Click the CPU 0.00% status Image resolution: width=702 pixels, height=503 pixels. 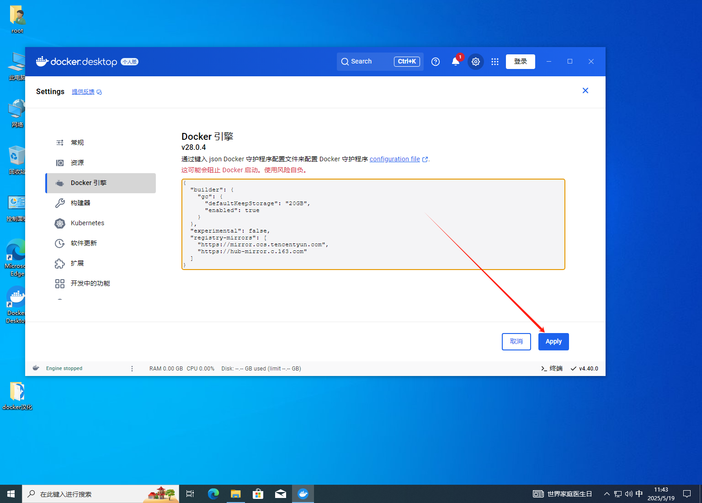(x=200, y=369)
